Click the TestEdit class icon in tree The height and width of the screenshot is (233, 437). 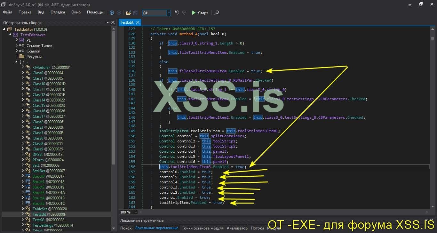tap(28, 214)
